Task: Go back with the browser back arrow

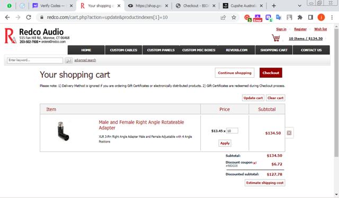Action: [x=7, y=17]
